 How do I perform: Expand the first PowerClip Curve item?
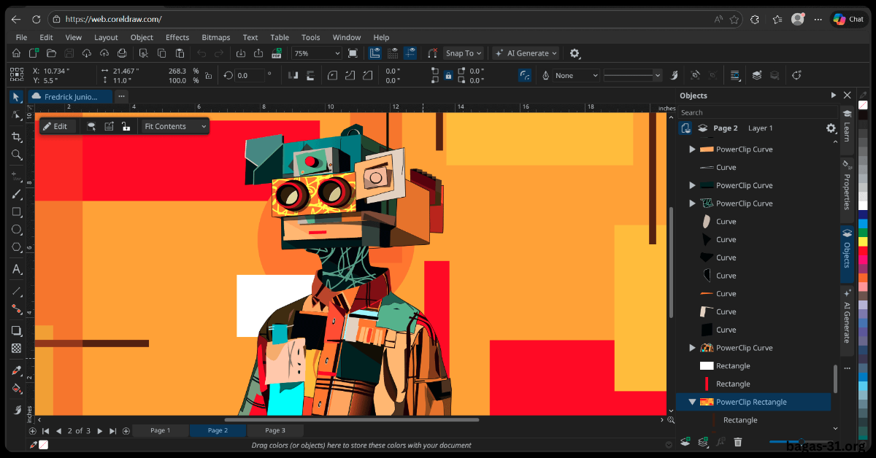(692, 149)
